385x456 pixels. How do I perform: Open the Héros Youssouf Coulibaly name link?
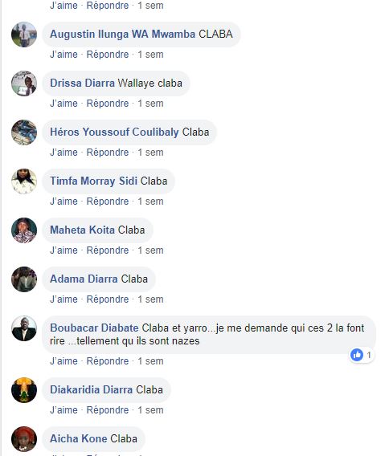click(114, 132)
